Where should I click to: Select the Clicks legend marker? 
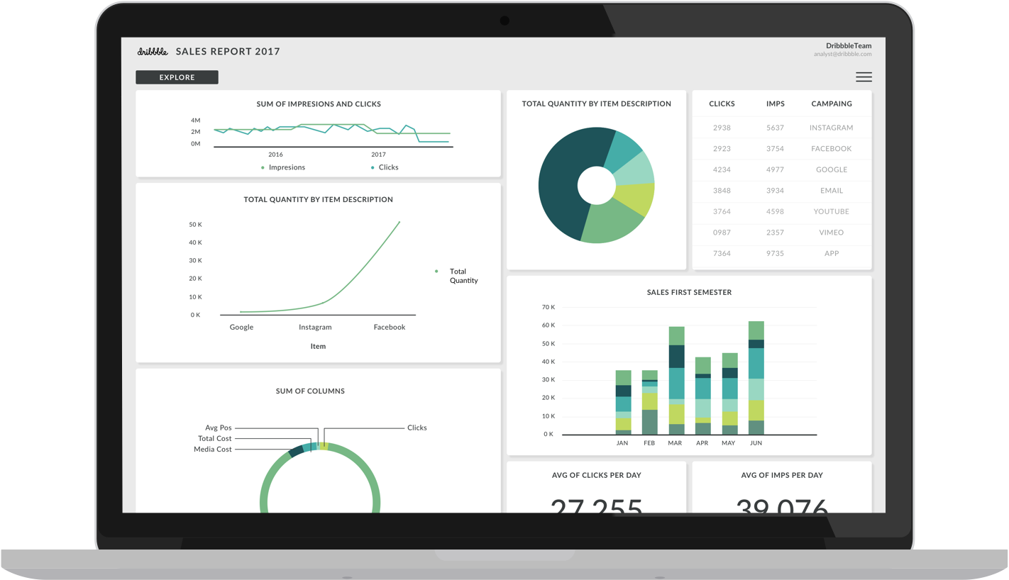[372, 167]
